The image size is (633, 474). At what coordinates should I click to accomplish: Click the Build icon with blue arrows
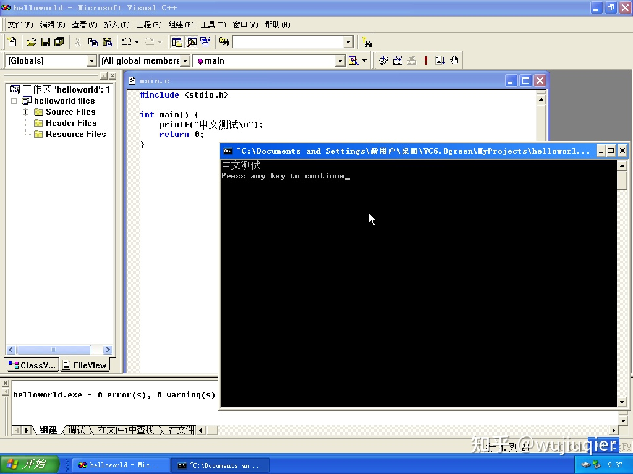point(397,60)
